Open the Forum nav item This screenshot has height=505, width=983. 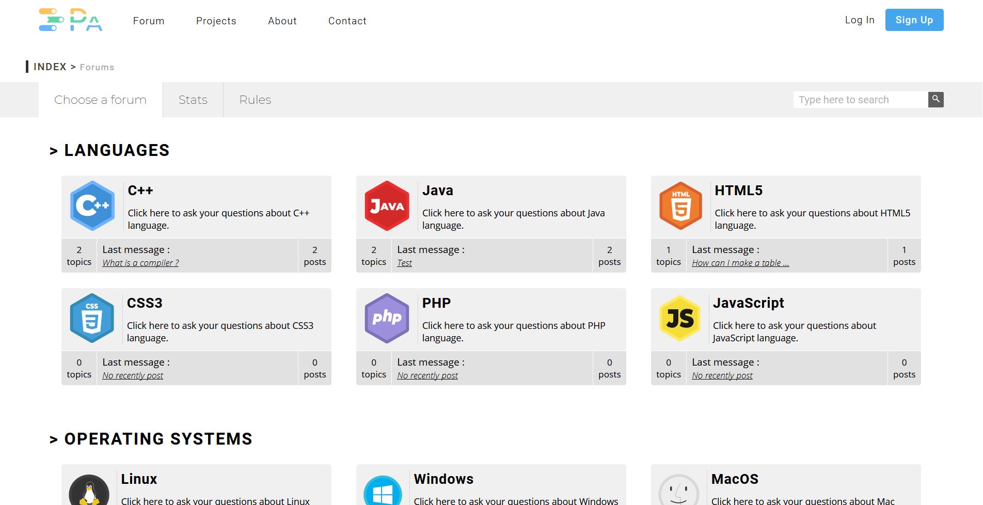click(x=149, y=21)
